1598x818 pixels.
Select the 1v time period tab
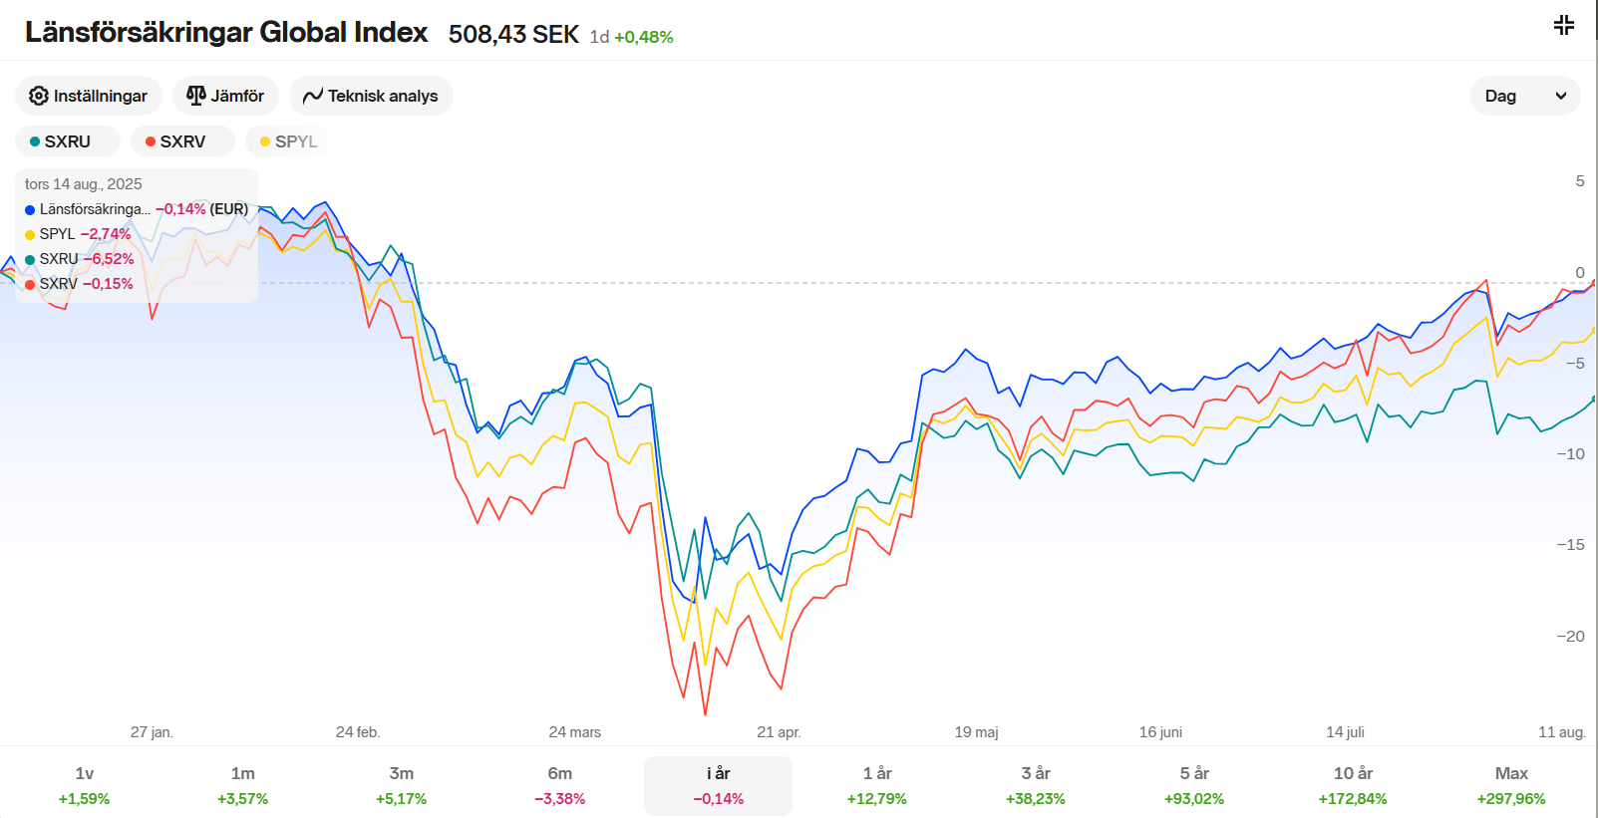point(84,785)
